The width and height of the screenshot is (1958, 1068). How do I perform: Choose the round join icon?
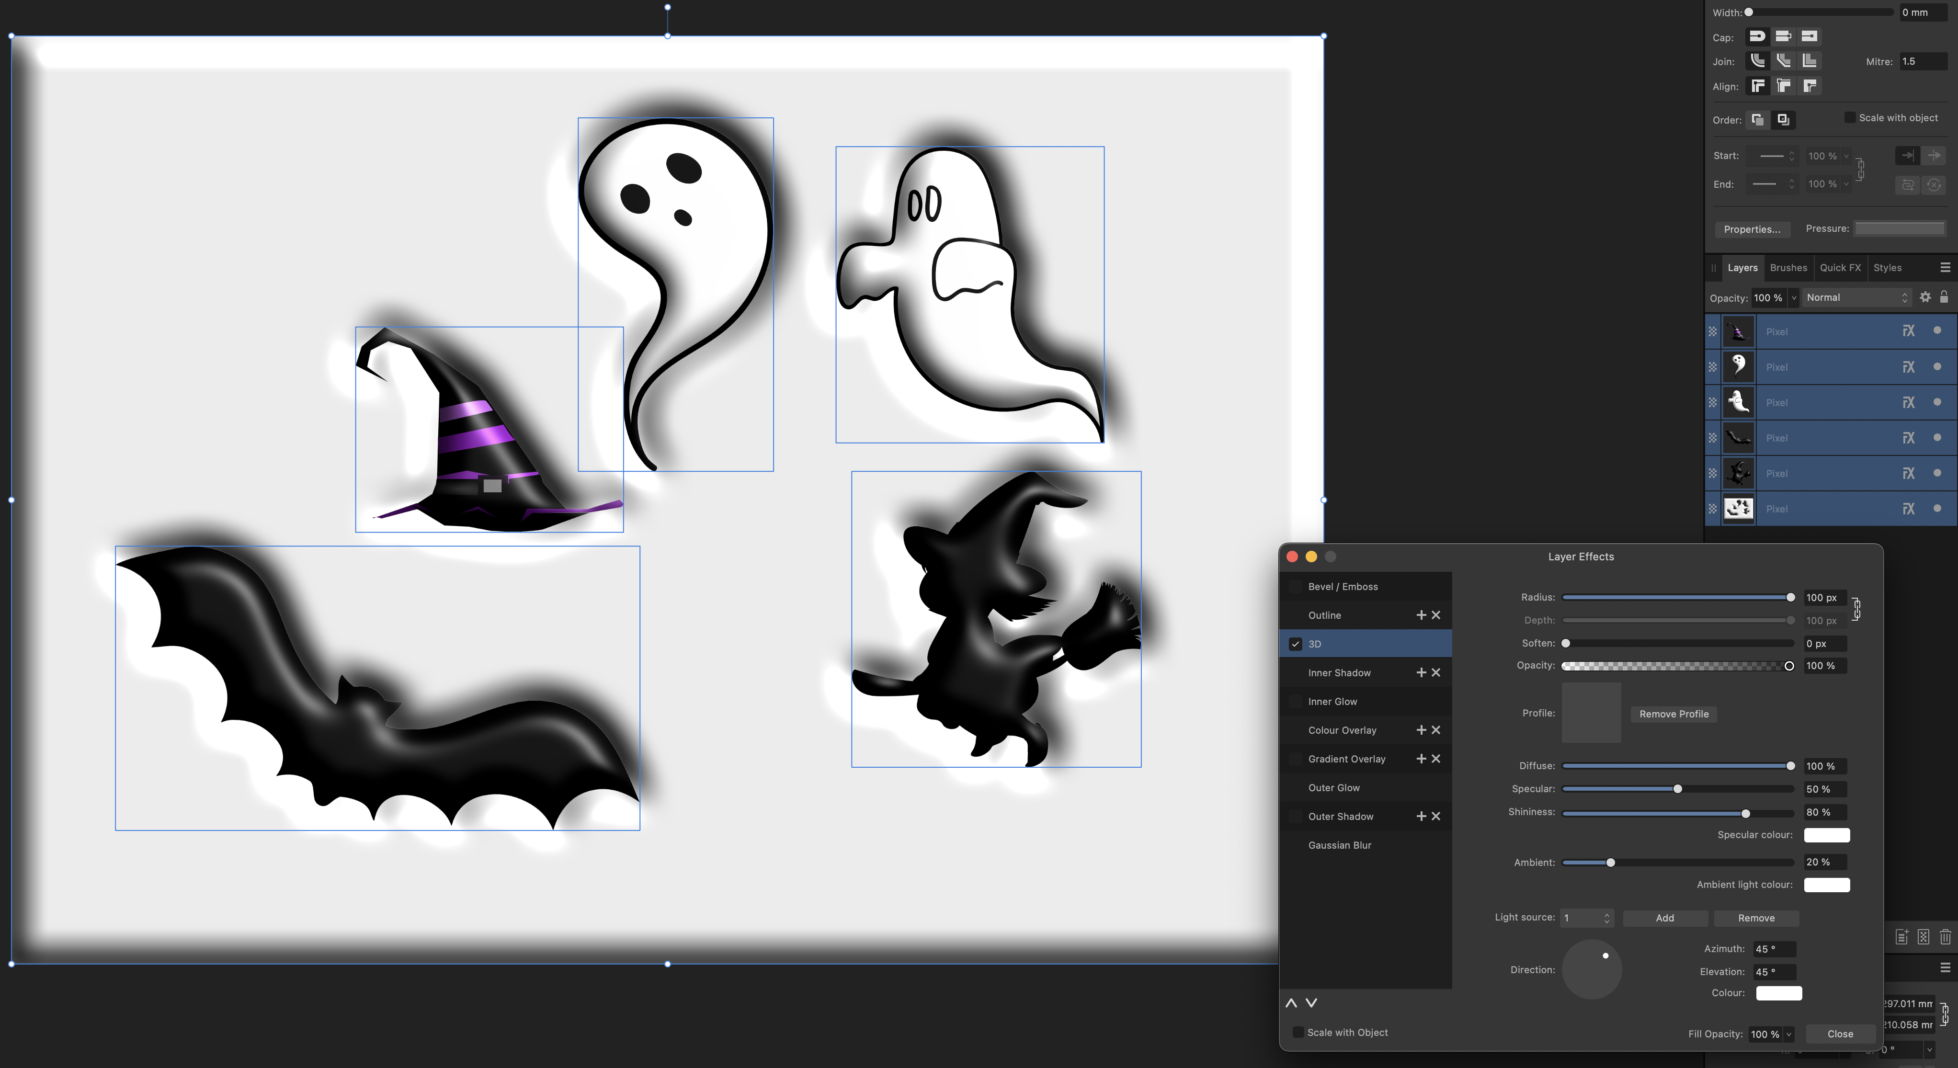pyautogui.click(x=1757, y=61)
